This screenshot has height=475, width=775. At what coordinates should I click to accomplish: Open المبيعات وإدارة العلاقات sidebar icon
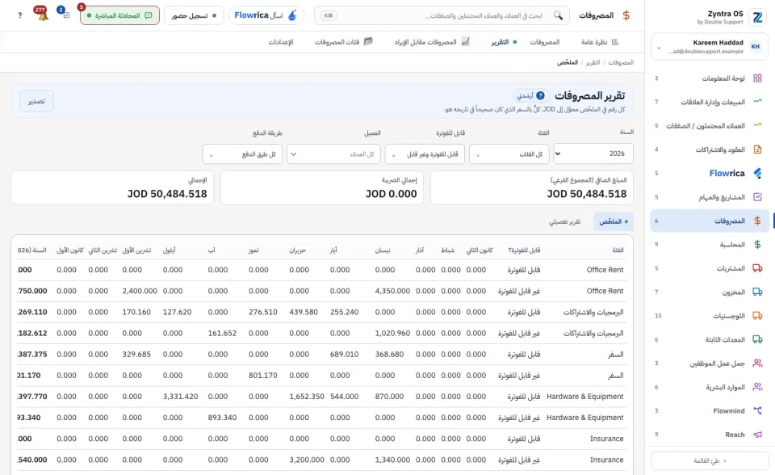click(757, 102)
